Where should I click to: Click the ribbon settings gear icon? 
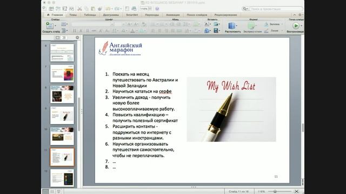tap(300, 15)
